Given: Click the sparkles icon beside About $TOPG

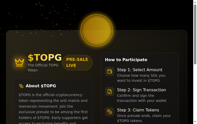Looking at the screenshot, I should (x=21, y=86).
